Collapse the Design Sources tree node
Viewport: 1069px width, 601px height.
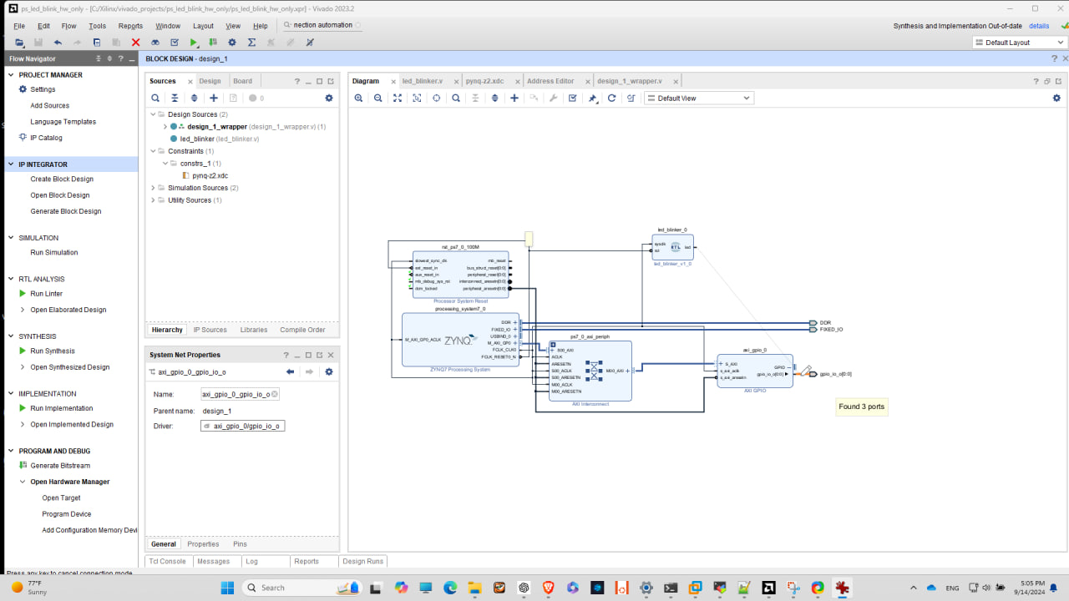153,114
